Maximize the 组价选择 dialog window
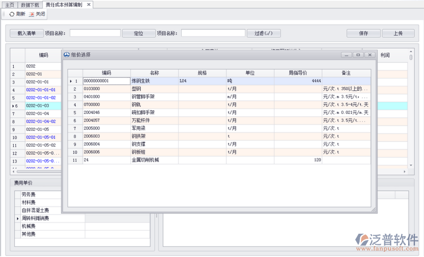 click(x=358, y=55)
